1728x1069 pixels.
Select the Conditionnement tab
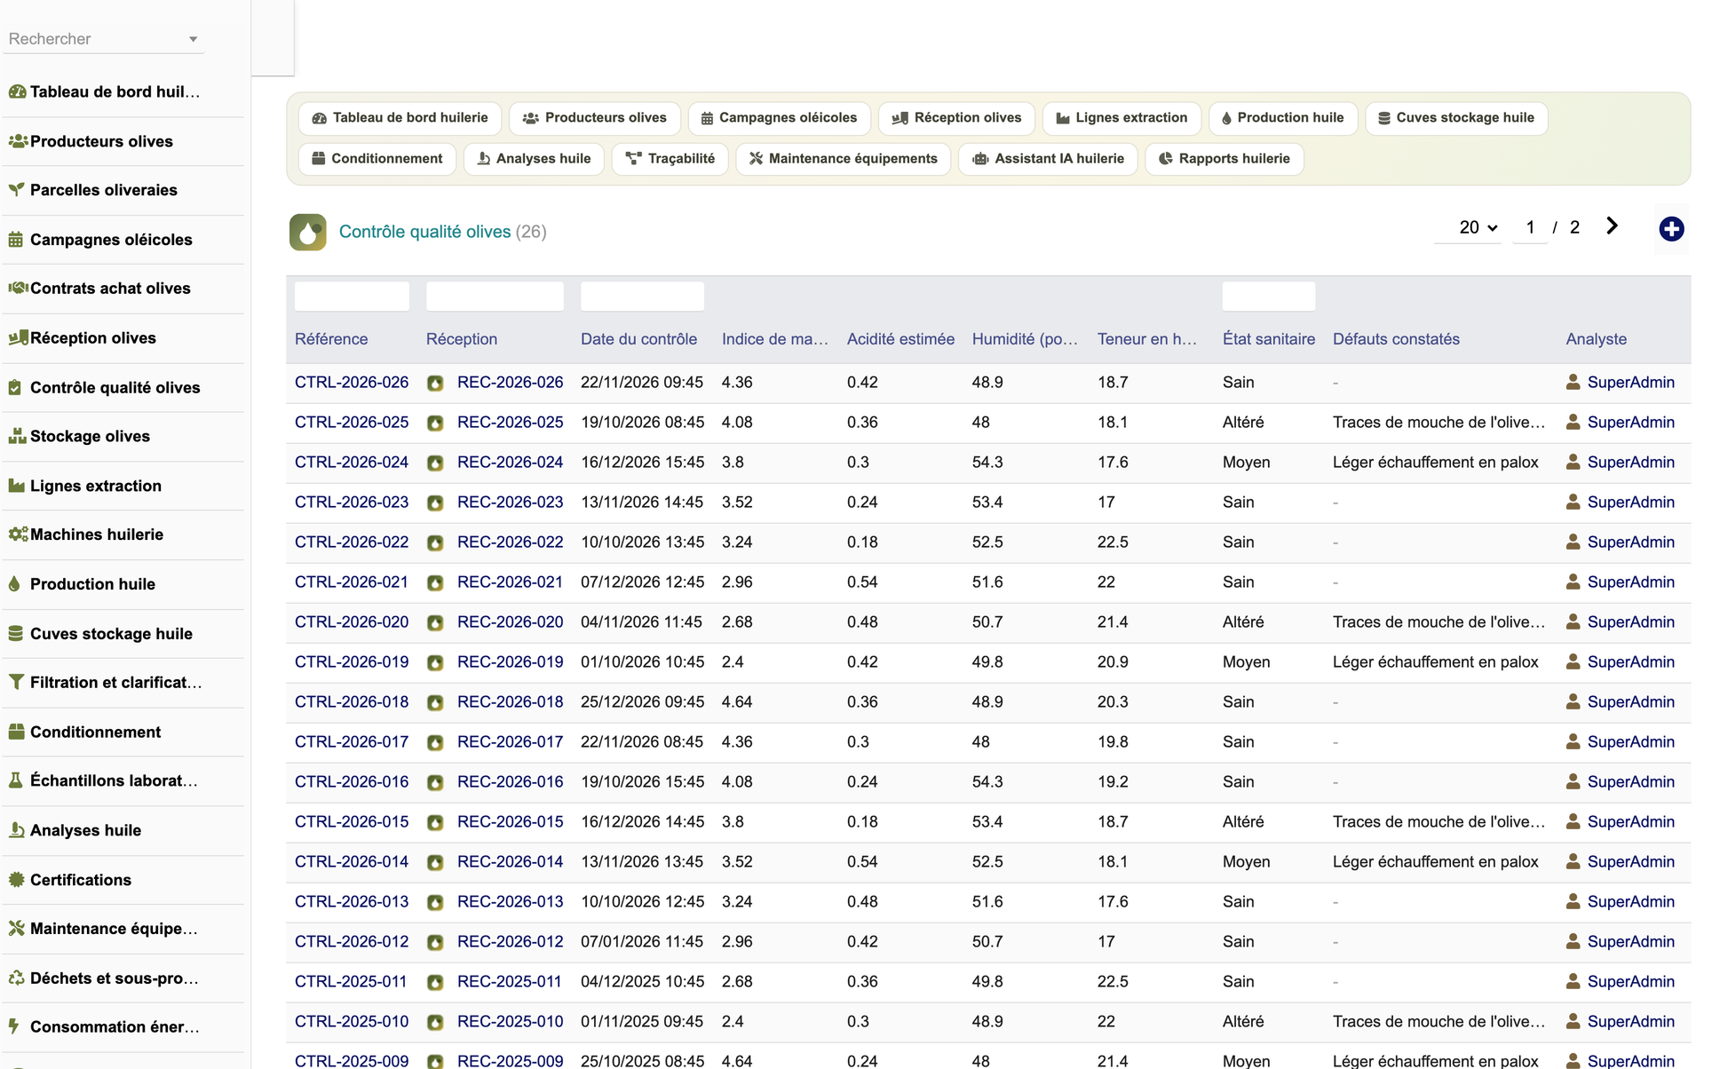coord(377,159)
